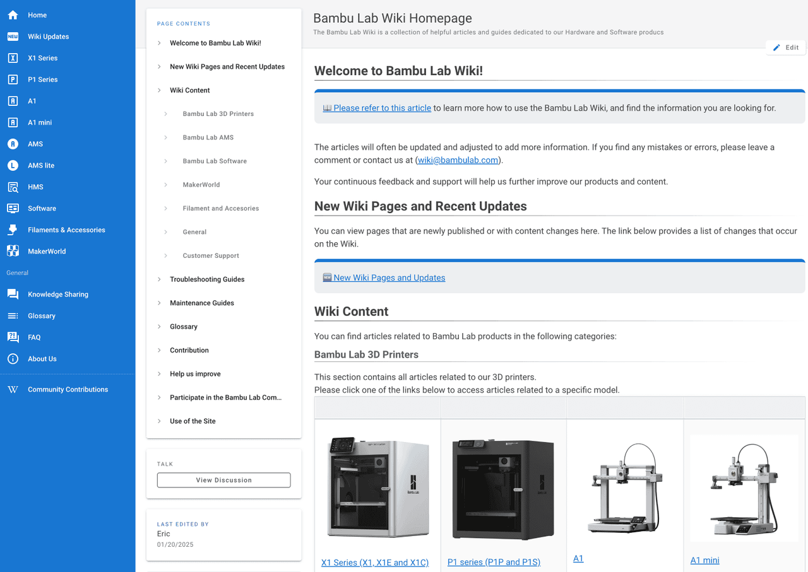Screen dimensions: 808x572
Task: Follow the wiki@bambulab.com email link
Action: point(458,160)
